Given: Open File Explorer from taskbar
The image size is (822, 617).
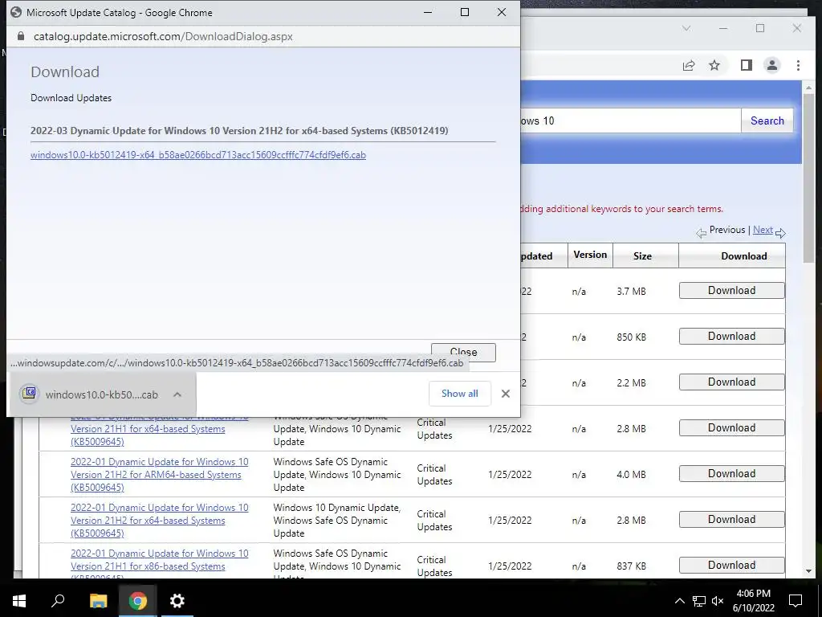Looking at the screenshot, I should coord(98,601).
